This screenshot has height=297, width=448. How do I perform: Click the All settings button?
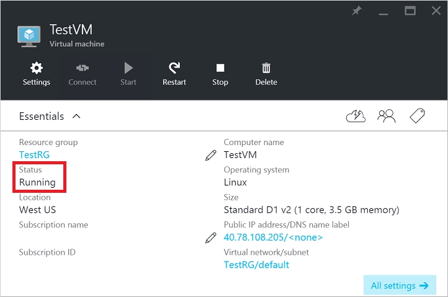(x=400, y=286)
